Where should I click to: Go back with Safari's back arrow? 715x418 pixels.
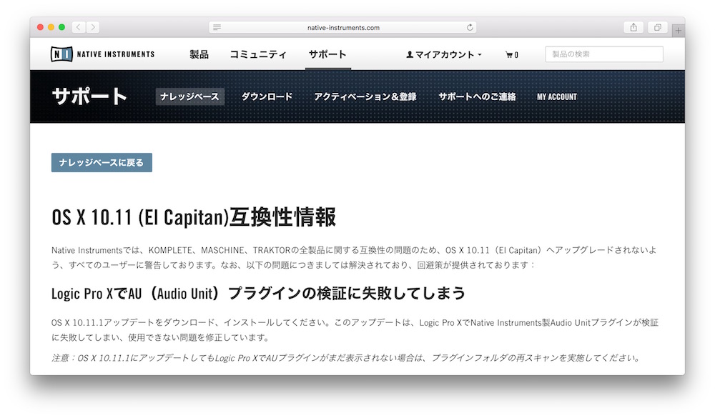point(79,27)
